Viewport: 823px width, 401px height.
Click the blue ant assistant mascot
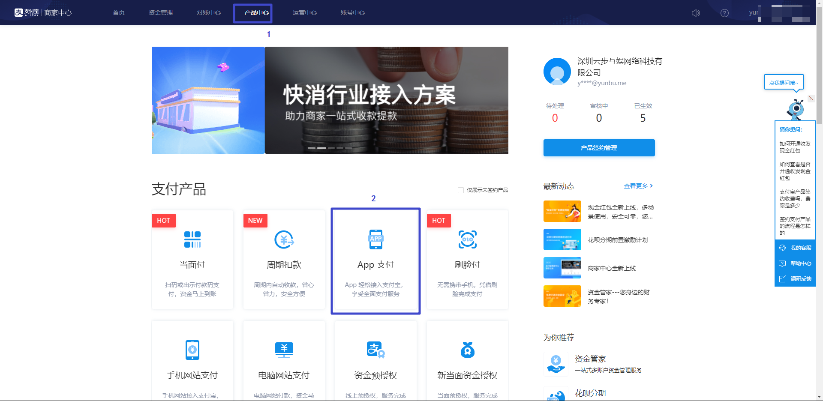796,110
